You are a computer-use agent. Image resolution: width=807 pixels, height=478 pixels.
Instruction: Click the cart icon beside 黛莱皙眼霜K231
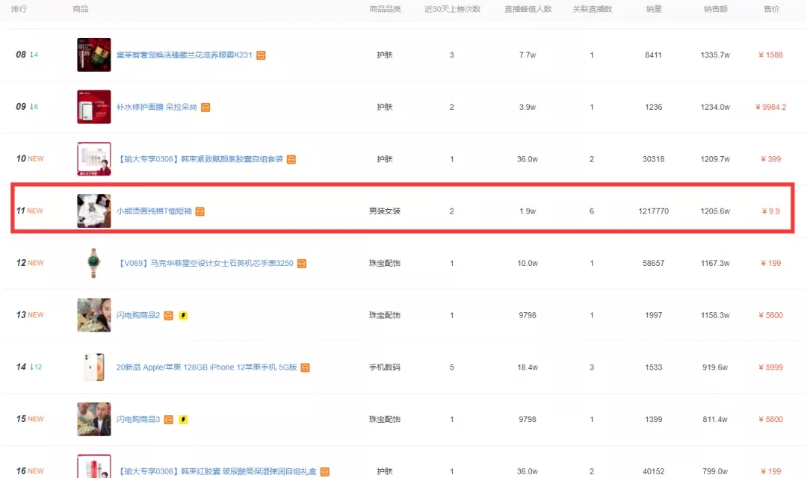259,55
